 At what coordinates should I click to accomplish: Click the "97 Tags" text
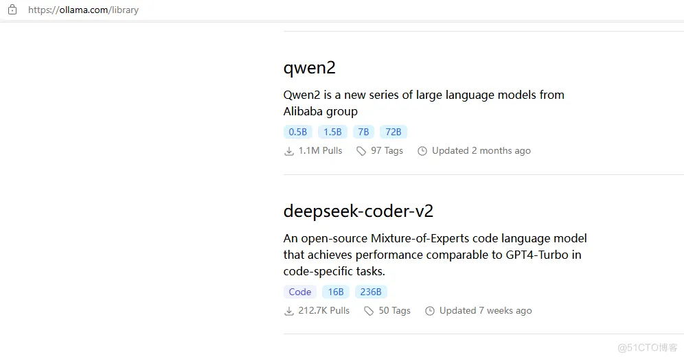pyautogui.click(x=387, y=150)
